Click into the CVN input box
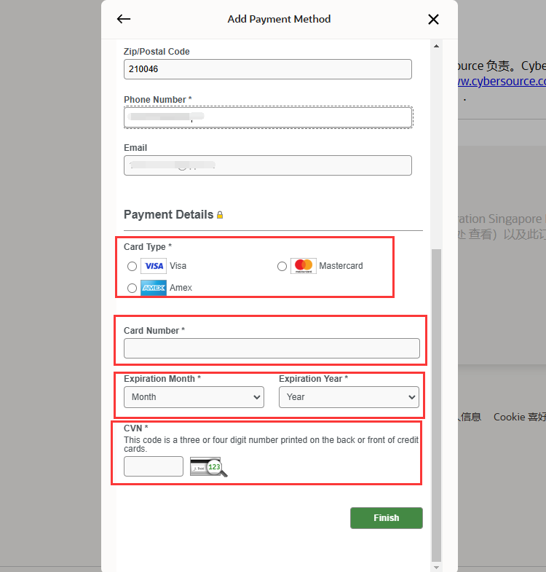The width and height of the screenshot is (546, 572). pos(154,466)
